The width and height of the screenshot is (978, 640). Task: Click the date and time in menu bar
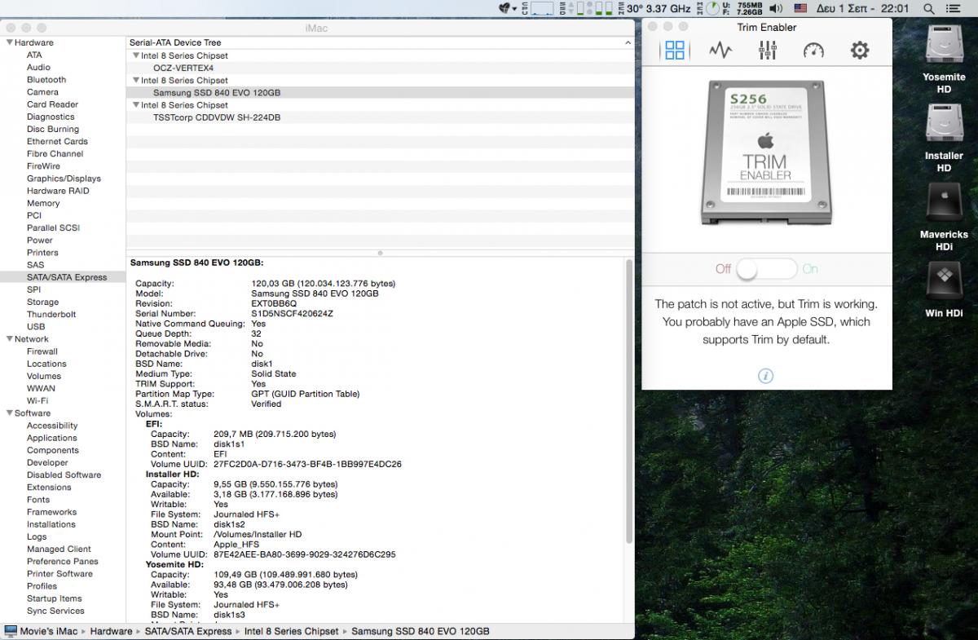tap(862, 8)
